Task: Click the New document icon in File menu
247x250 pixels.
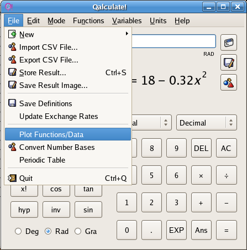Action: pyautogui.click(x=12, y=34)
